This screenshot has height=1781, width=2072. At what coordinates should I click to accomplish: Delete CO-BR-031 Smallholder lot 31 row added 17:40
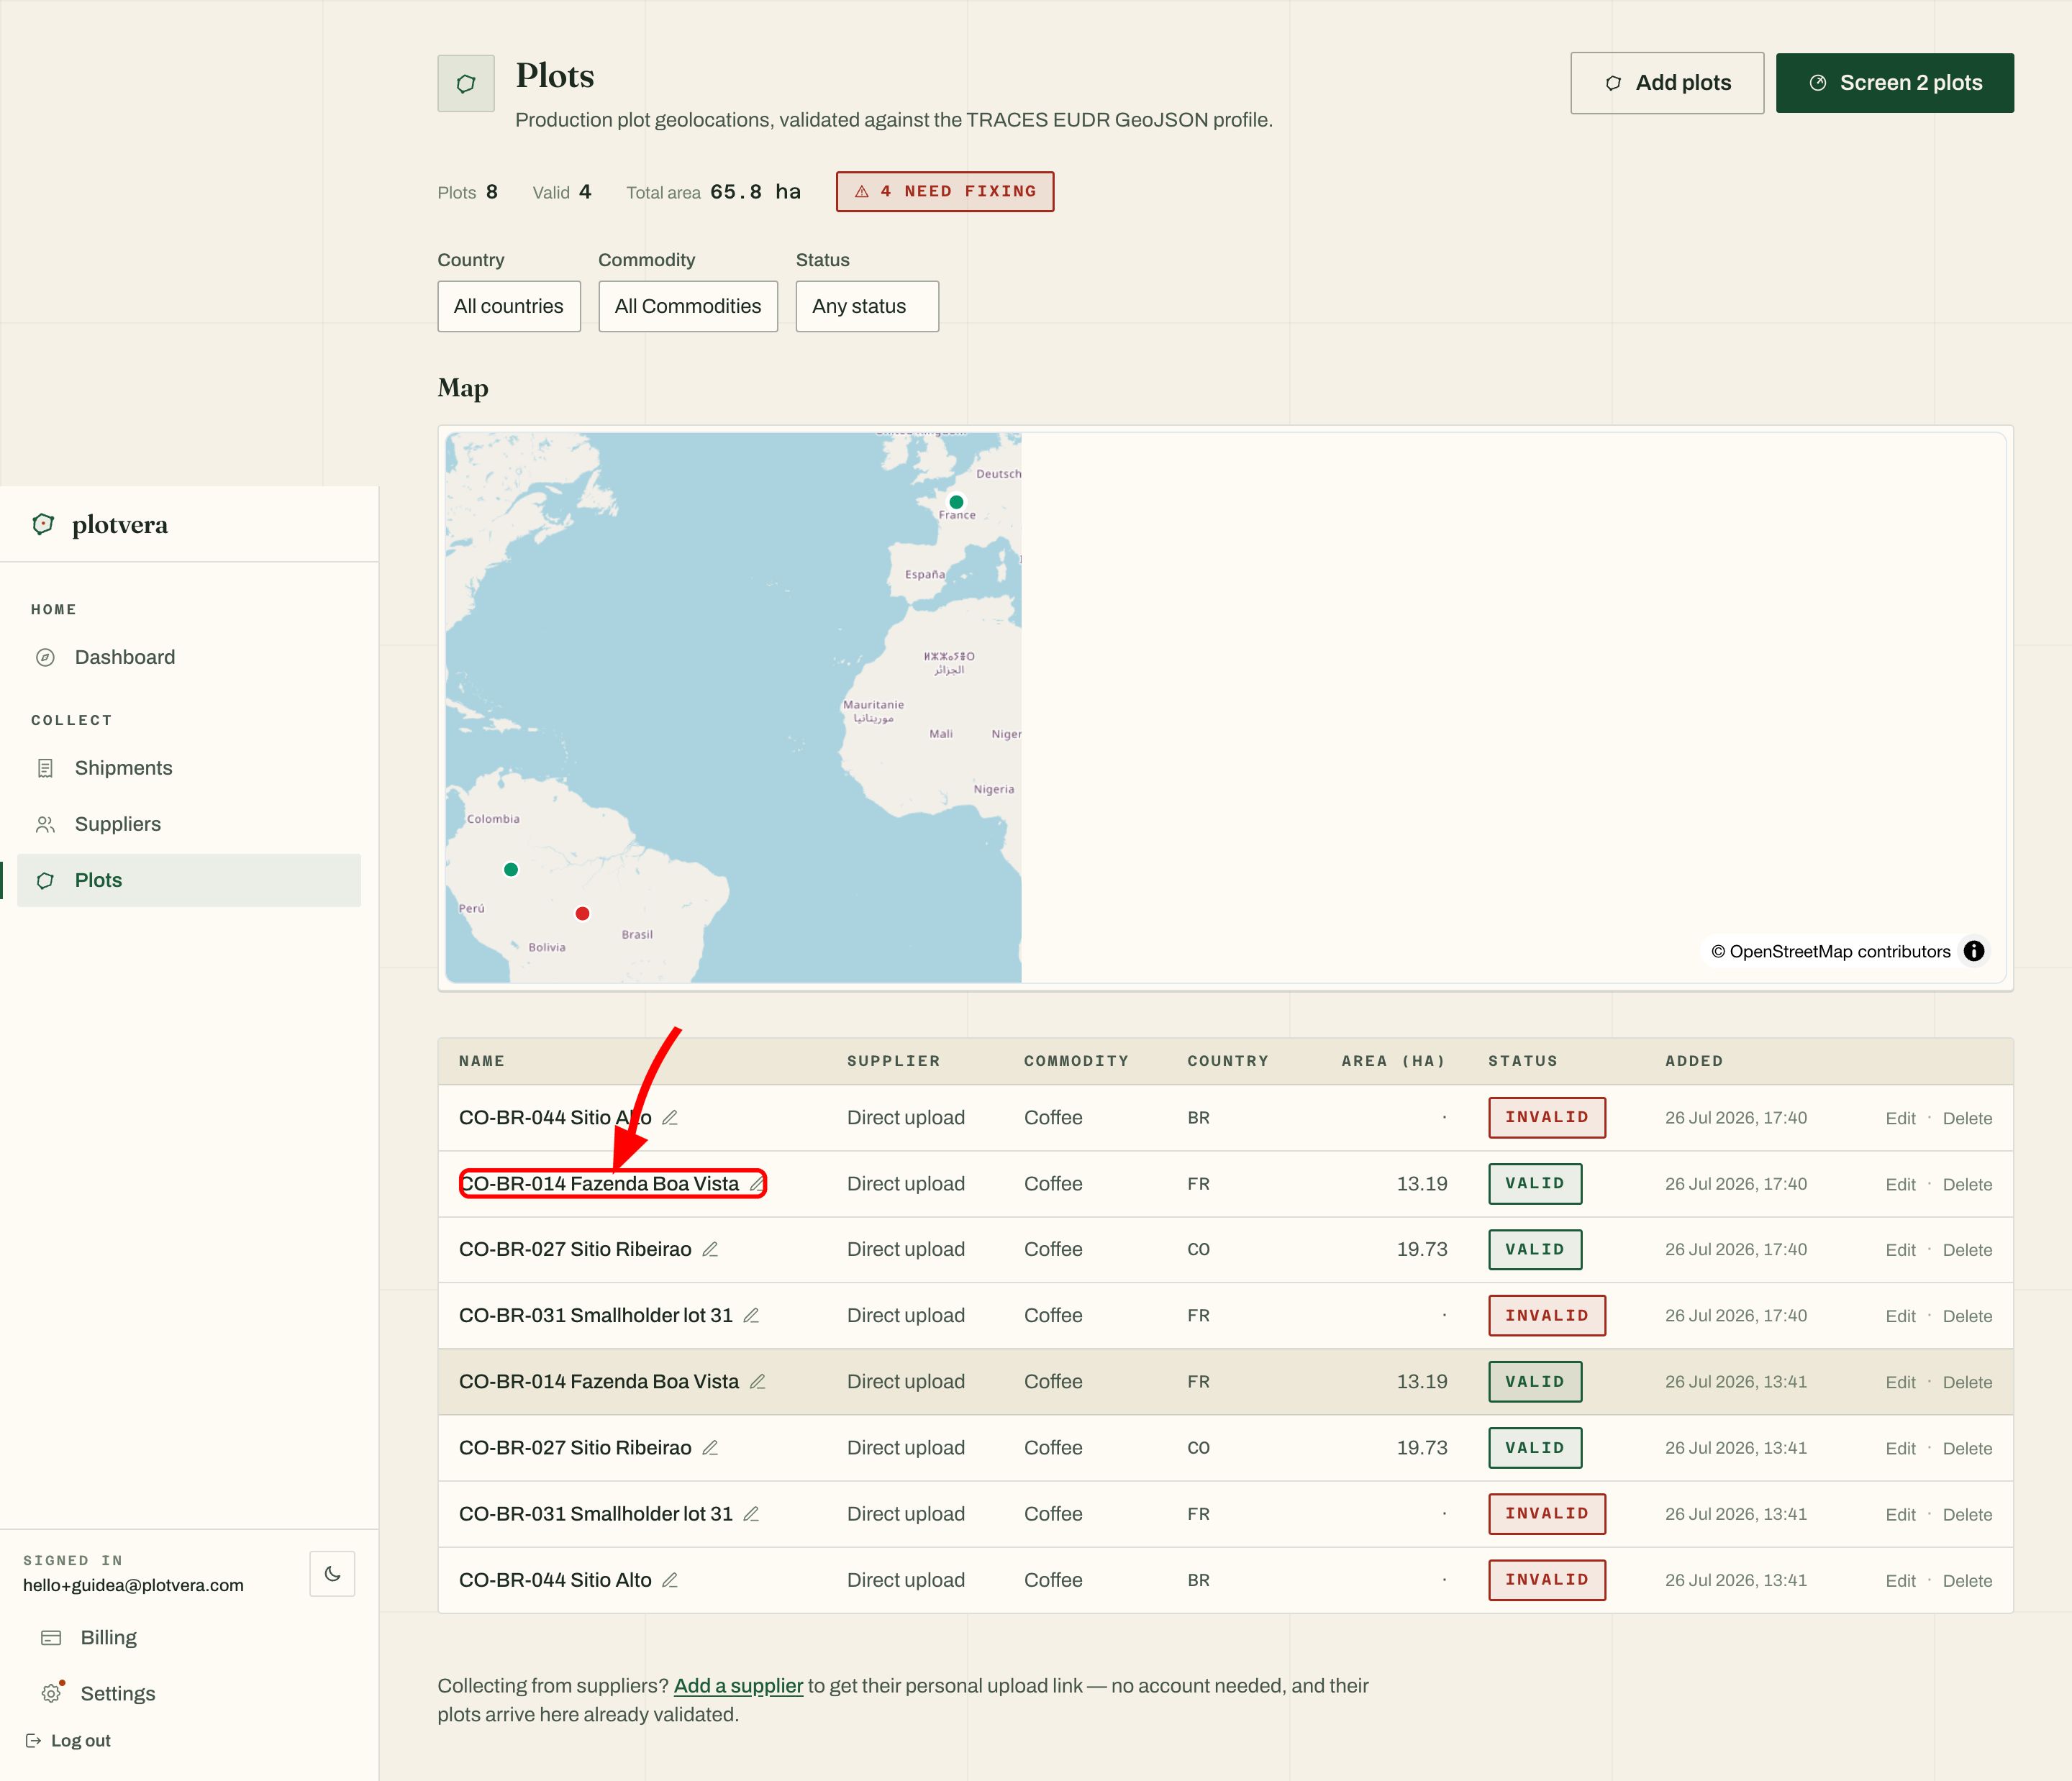(1967, 1316)
